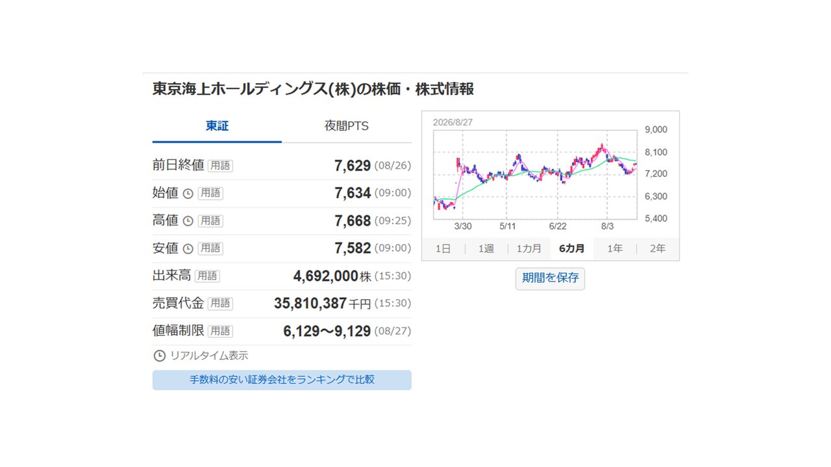Image resolution: width=831 pixels, height=467 pixels.
Task: Click the price limit range 6,129～9,129
Action: [x=327, y=331]
